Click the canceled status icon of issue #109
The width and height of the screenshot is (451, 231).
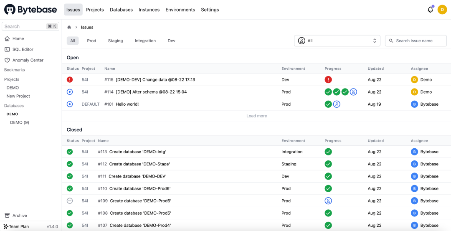click(70, 201)
